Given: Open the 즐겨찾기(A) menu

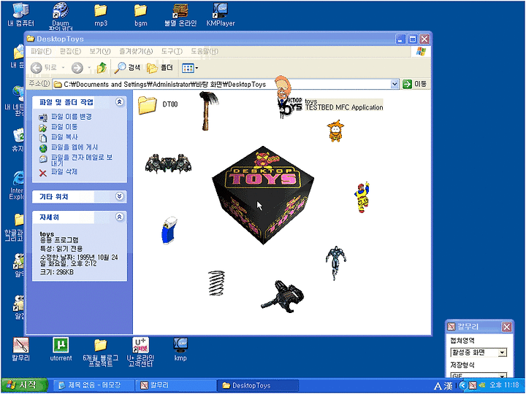Looking at the screenshot, I should click(x=136, y=51).
